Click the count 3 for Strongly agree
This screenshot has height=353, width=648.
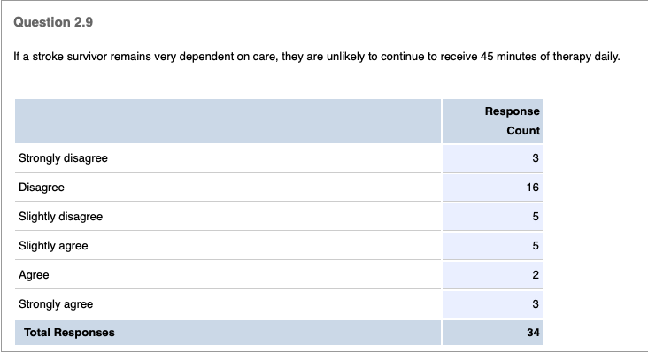coord(536,304)
